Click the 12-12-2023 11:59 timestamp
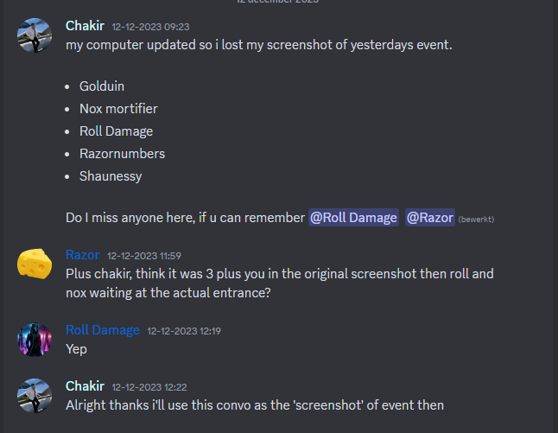Viewport: 558px width, 433px height. pyautogui.click(x=144, y=256)
